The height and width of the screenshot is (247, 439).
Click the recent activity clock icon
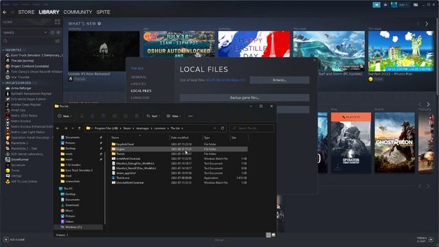pos(52,32)
